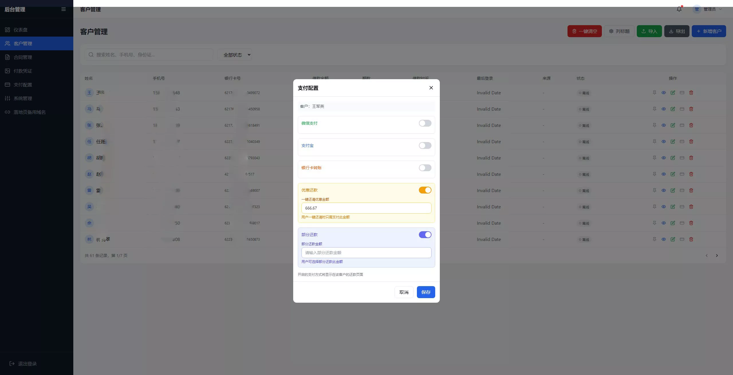The image size is (733, 375).
Task: Disable the 优惠还款 toggle
Action: pos(425,190)
